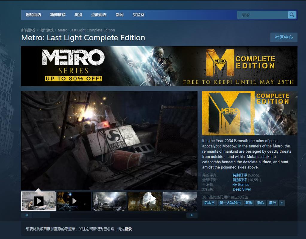Screen dimensions: 306x239
Task: Open the 您的商店 menu
Action: pyautogui.click(x=34, y=15)
